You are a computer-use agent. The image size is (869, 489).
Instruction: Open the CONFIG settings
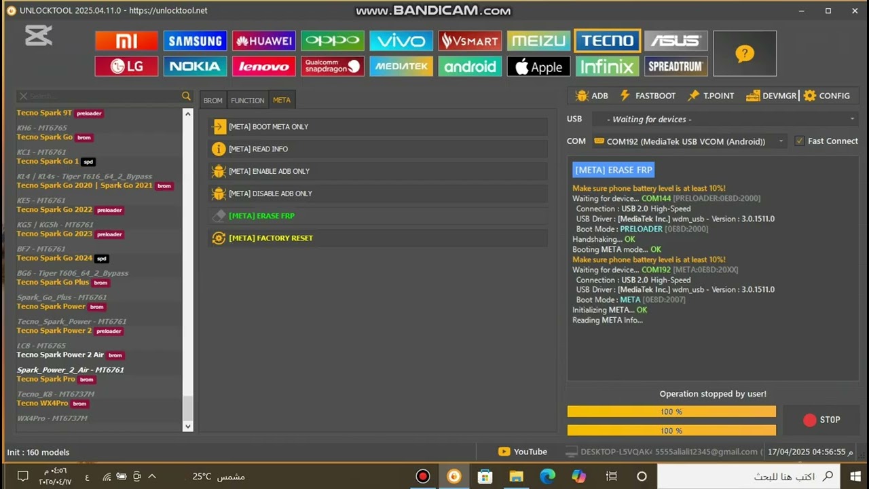point(826,96)
